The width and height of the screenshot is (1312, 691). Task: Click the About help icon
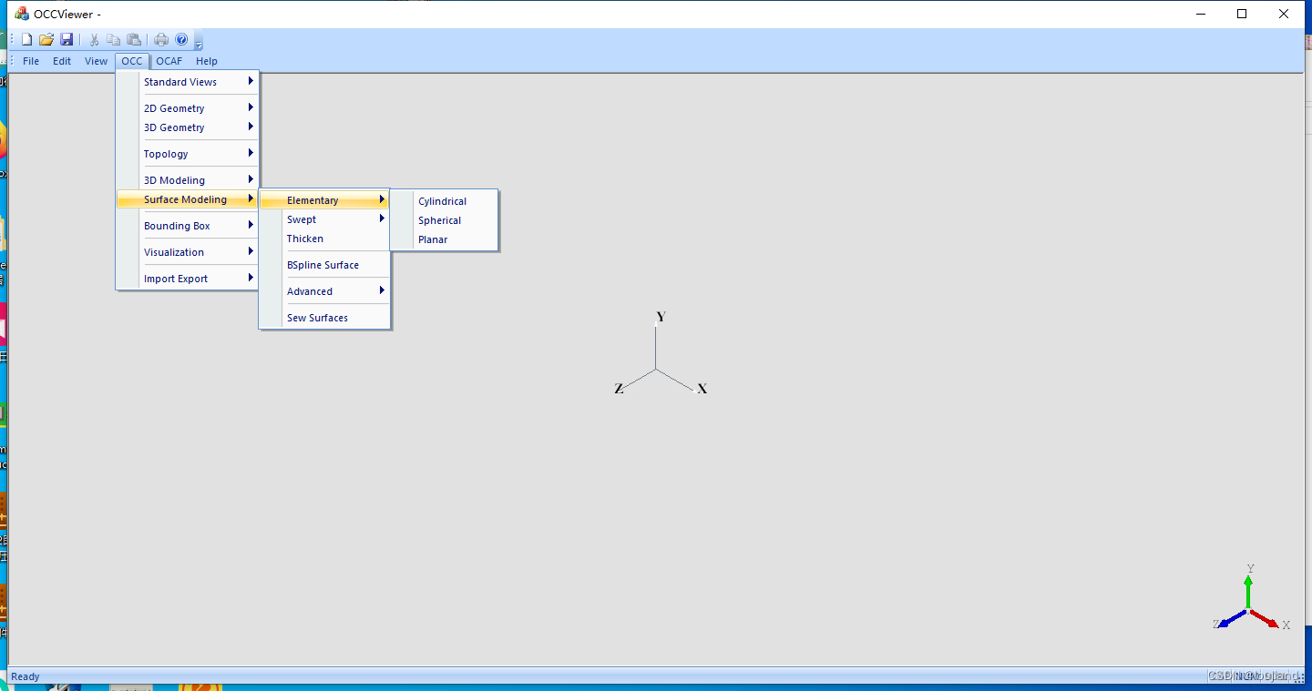click(180, 38)
